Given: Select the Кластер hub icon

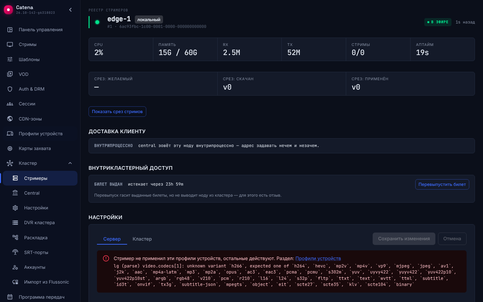Looking at the screenshot, I should coord(10,163).
